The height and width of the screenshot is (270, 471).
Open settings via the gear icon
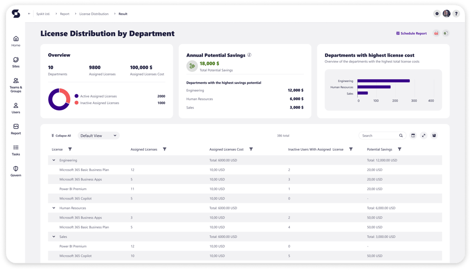pos(437,13)
